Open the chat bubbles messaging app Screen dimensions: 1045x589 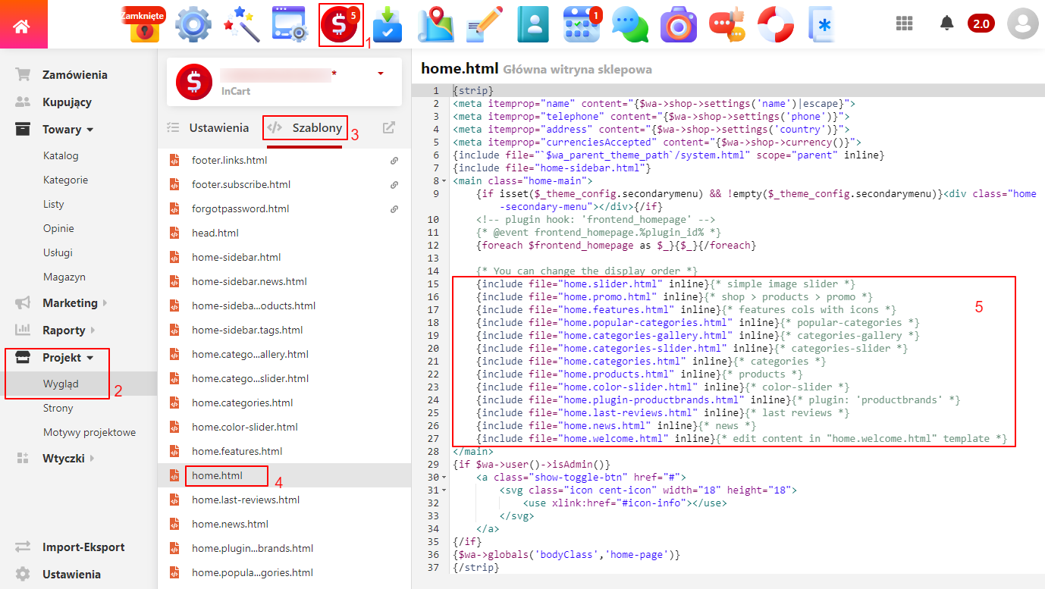[630, 24]
